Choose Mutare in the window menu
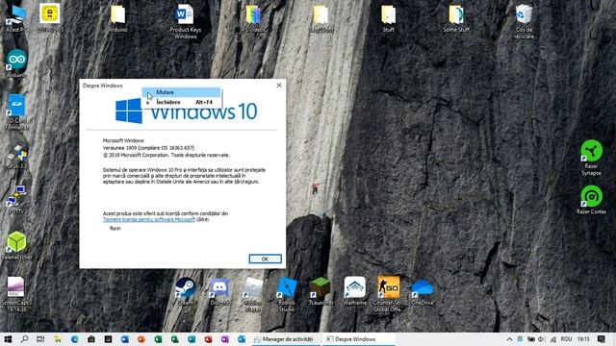 [182, 92]
